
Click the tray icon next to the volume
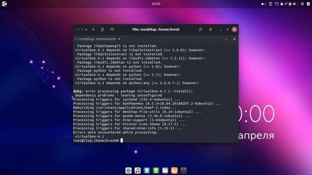point(290,4)
